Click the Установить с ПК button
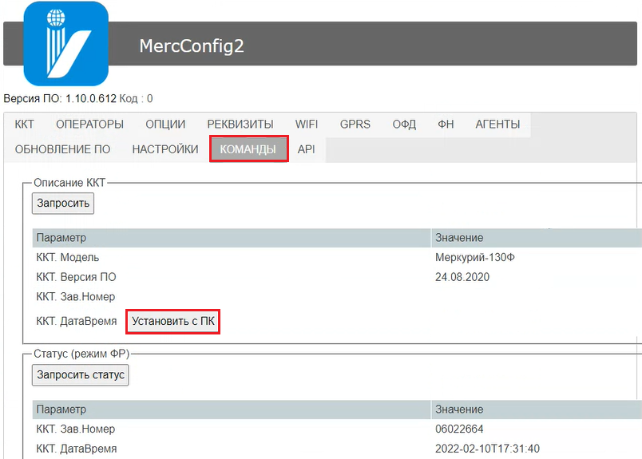The image size is (642, 459). (x=172, y=322)
